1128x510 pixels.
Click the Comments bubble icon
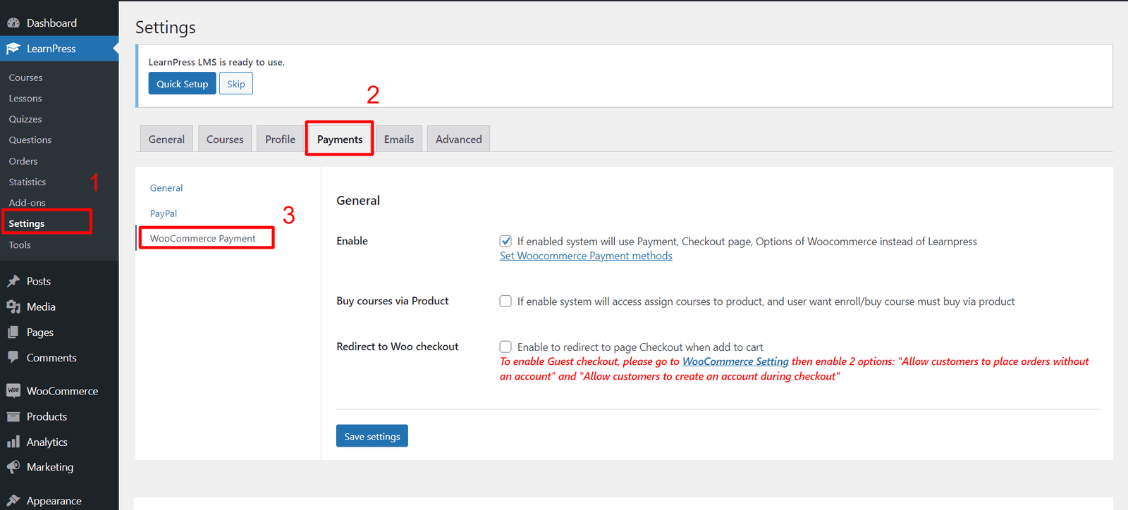(13, 358)
